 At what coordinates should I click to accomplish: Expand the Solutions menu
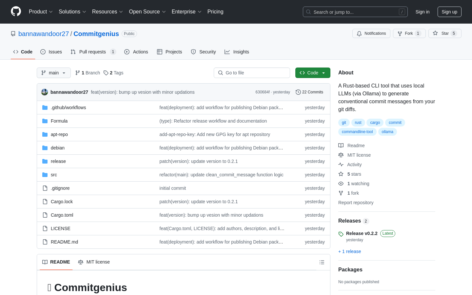72,12
